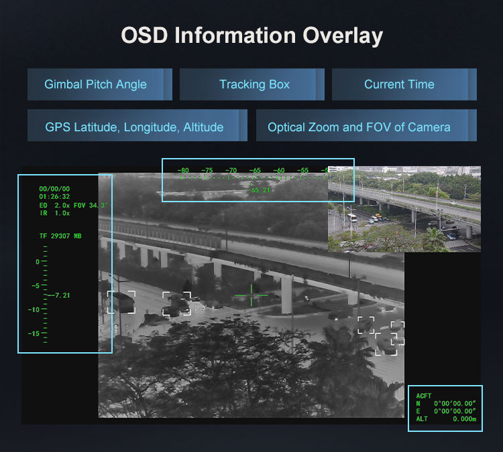
Task: Select the EO 2.0x FOV readout
Action: coord(73,205)
